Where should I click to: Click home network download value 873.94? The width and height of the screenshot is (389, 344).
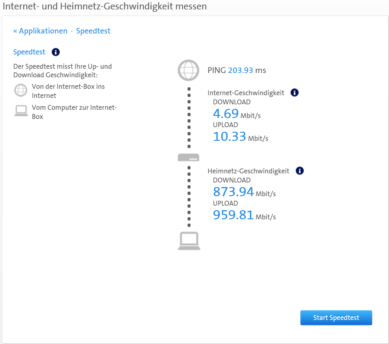click(x=233, y=192)
